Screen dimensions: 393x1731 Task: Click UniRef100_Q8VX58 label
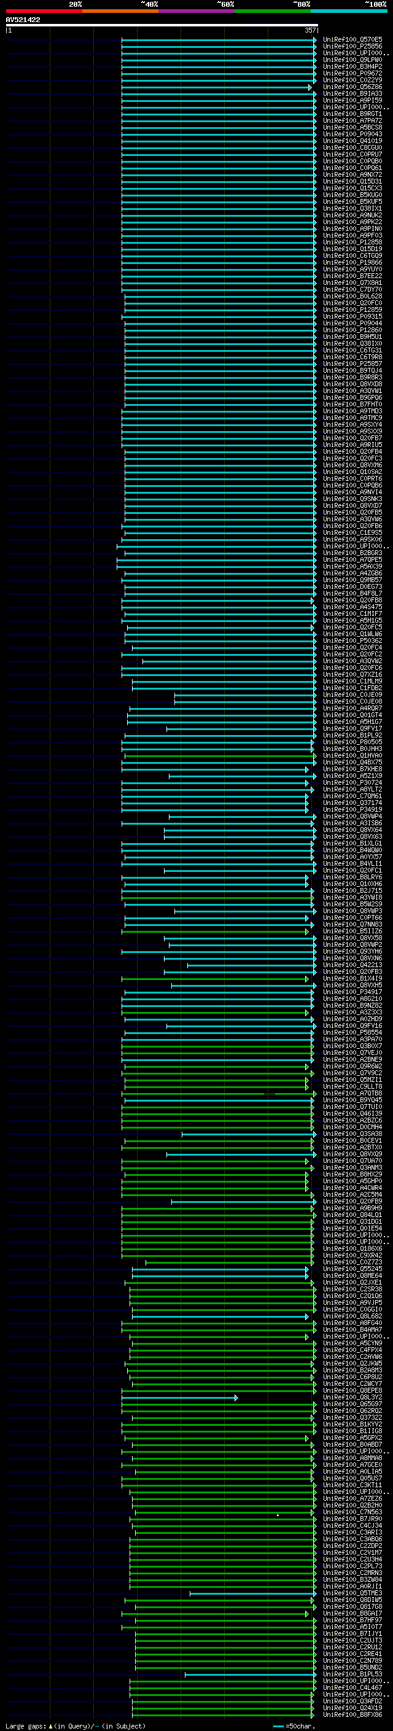(x=352, y=938)
